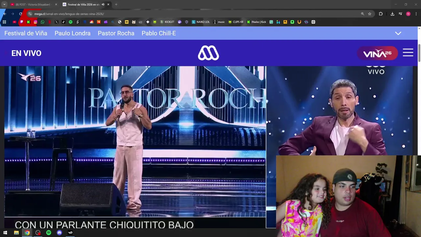Open the TikTok bookmark icon
This screenshot has width=421, height=237.
click(63, 22)
